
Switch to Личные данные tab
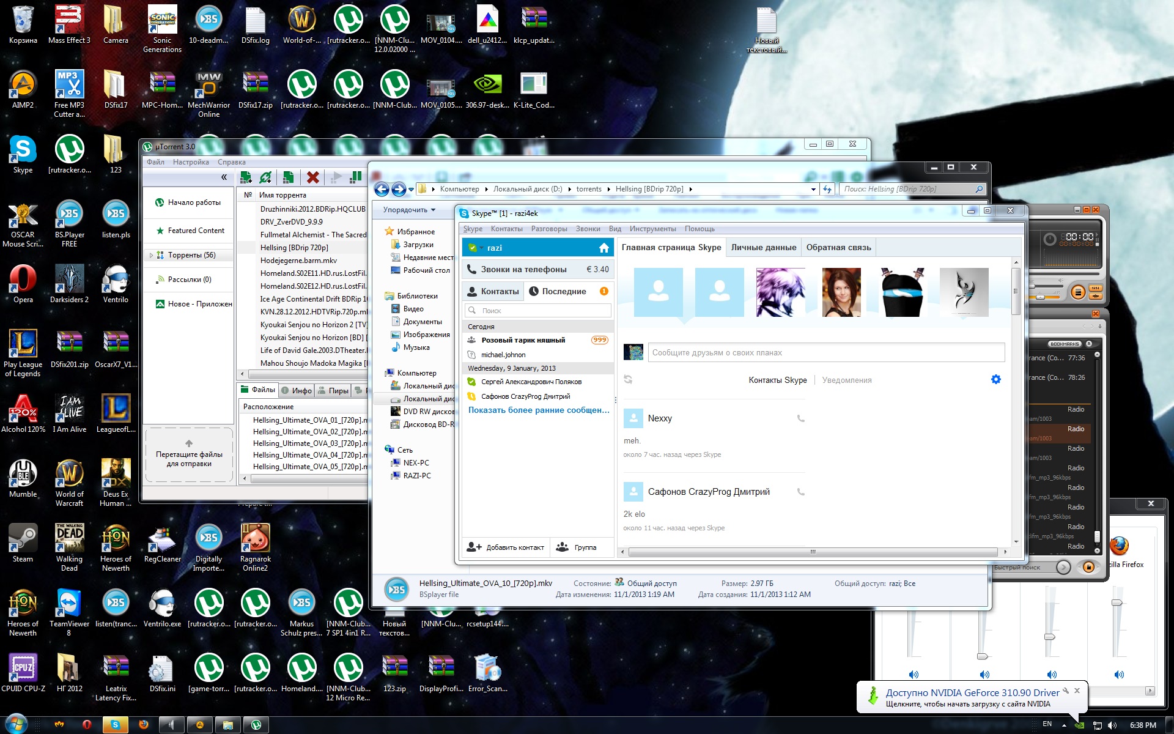[x=764, y=247]
